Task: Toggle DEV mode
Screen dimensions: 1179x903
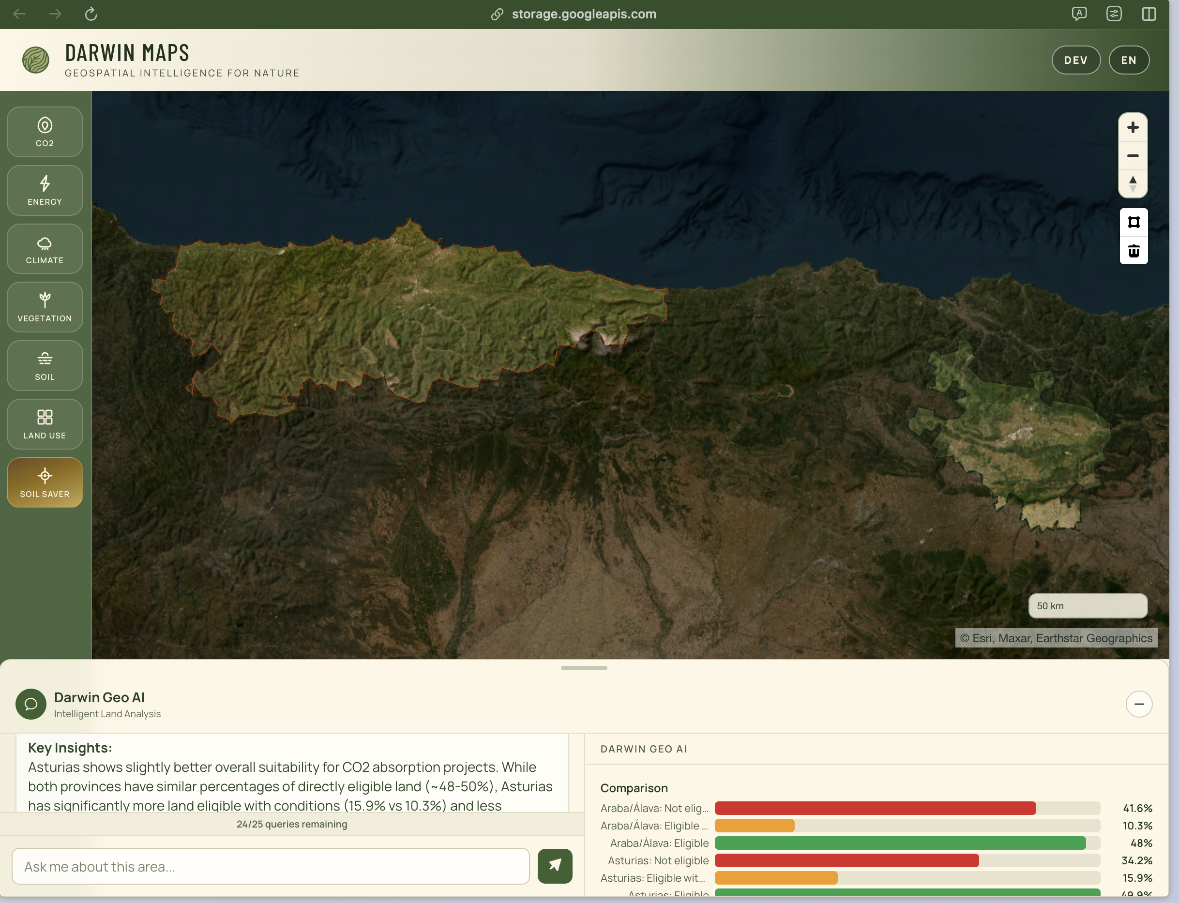Action: [x=1076, y=60]
